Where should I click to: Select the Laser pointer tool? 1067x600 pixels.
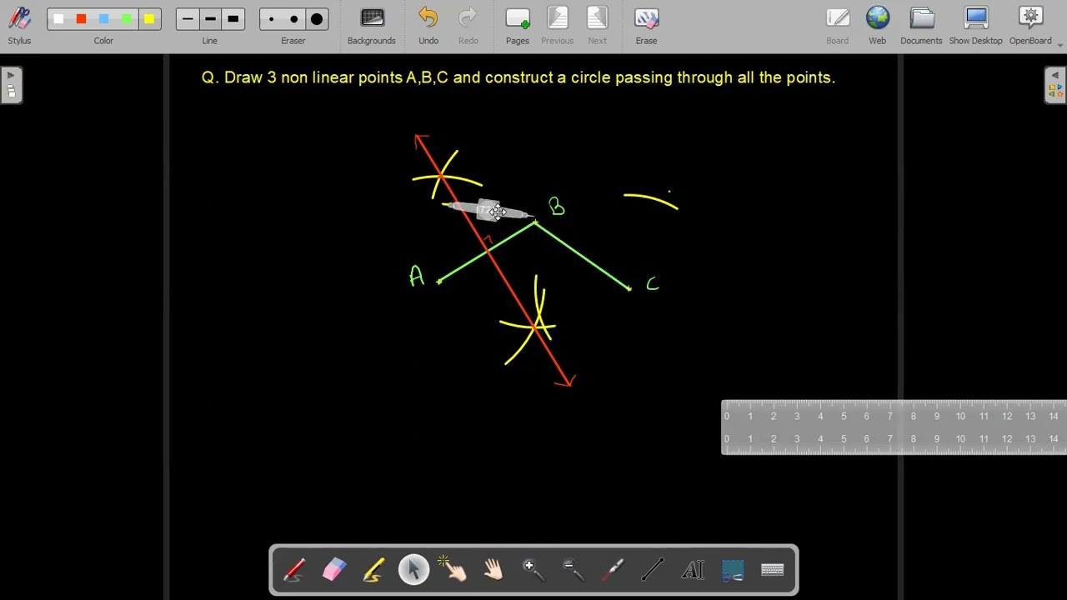613,570
